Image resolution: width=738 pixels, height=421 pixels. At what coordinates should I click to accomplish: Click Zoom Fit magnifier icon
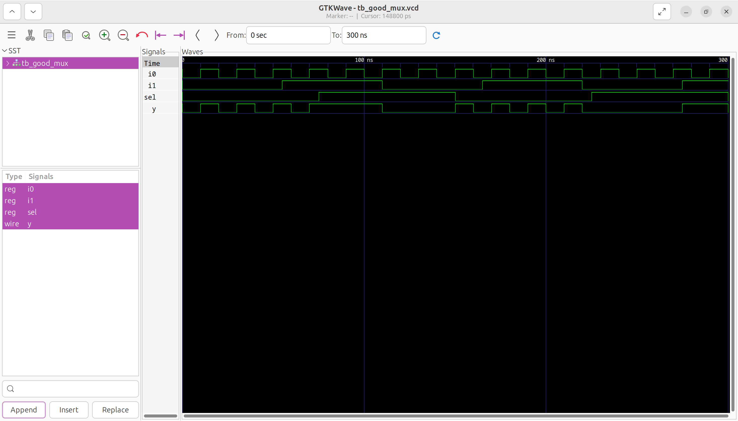(86, 35)
